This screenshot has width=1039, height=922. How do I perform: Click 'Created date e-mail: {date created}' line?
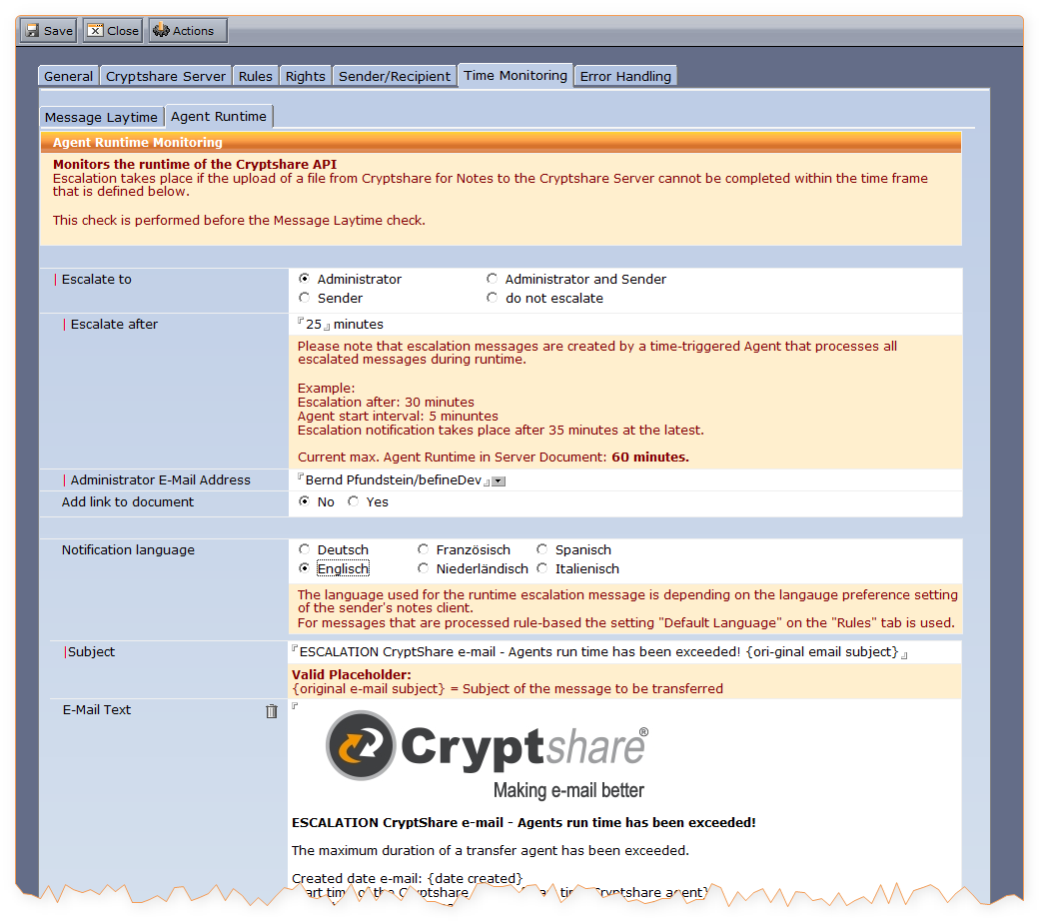407,878
